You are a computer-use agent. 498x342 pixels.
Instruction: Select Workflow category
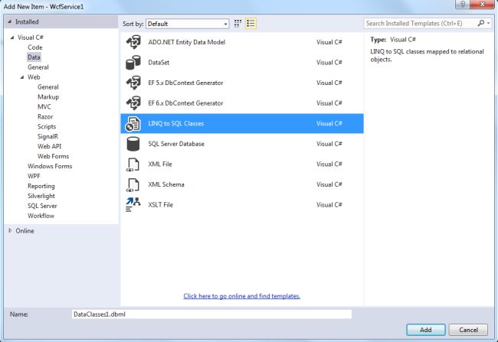(41, 216)
